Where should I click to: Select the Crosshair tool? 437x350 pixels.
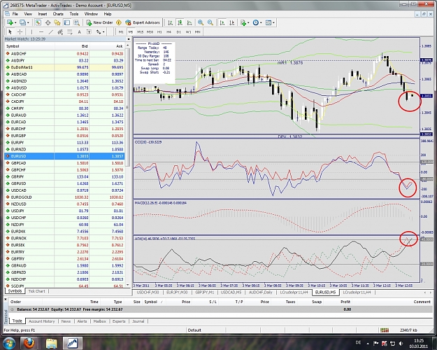coord(20,31)
